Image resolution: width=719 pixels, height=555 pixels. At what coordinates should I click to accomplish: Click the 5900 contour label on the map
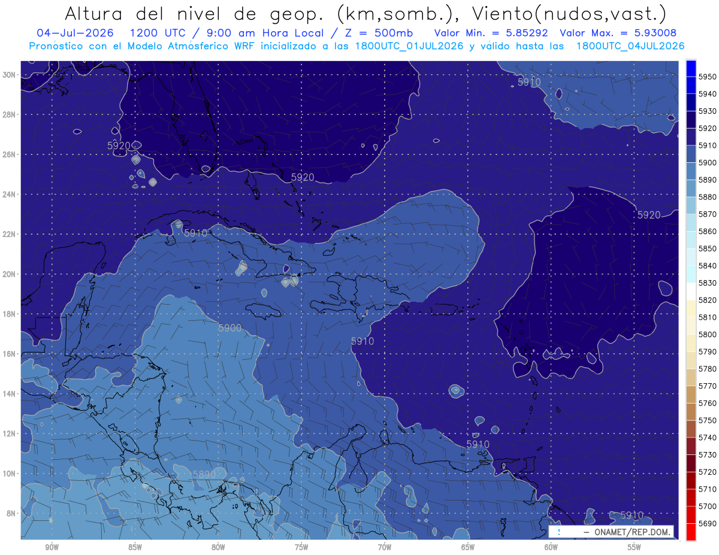click(x=229, y=328)
